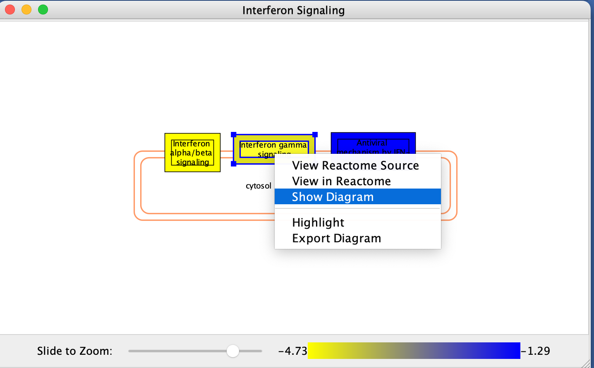Click top-right selection handle of gamma node
The width and height of the screenshot is (594, 368).
coord(315,135)
